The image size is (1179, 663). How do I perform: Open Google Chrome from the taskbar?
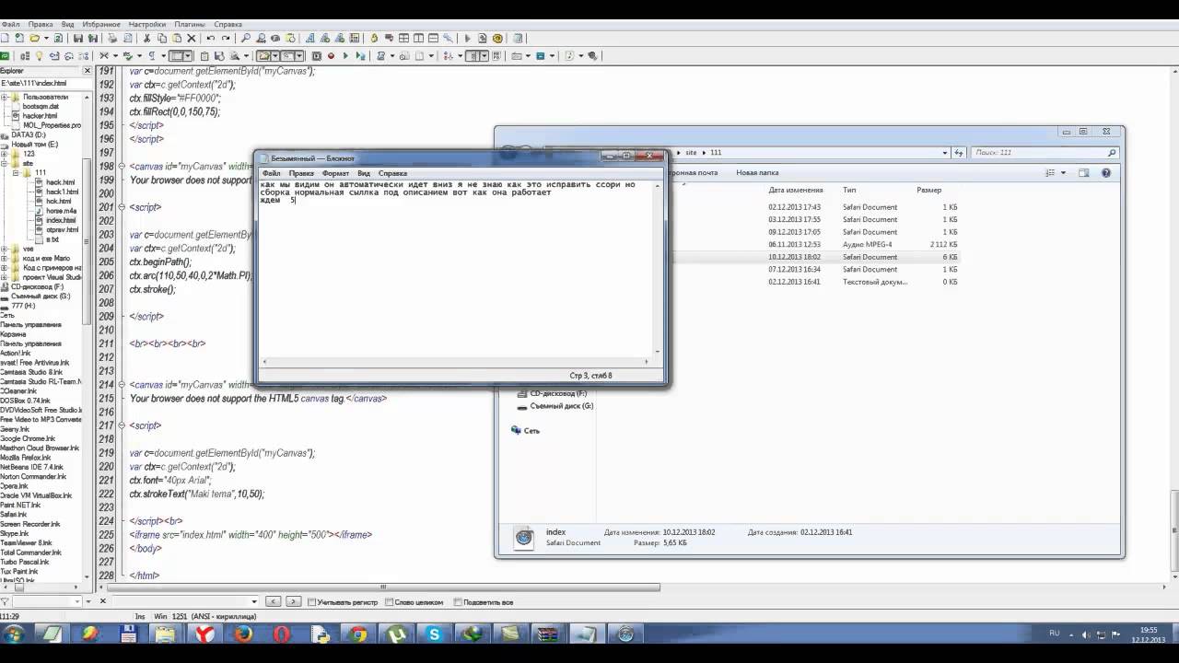click(x=357, y=634)
